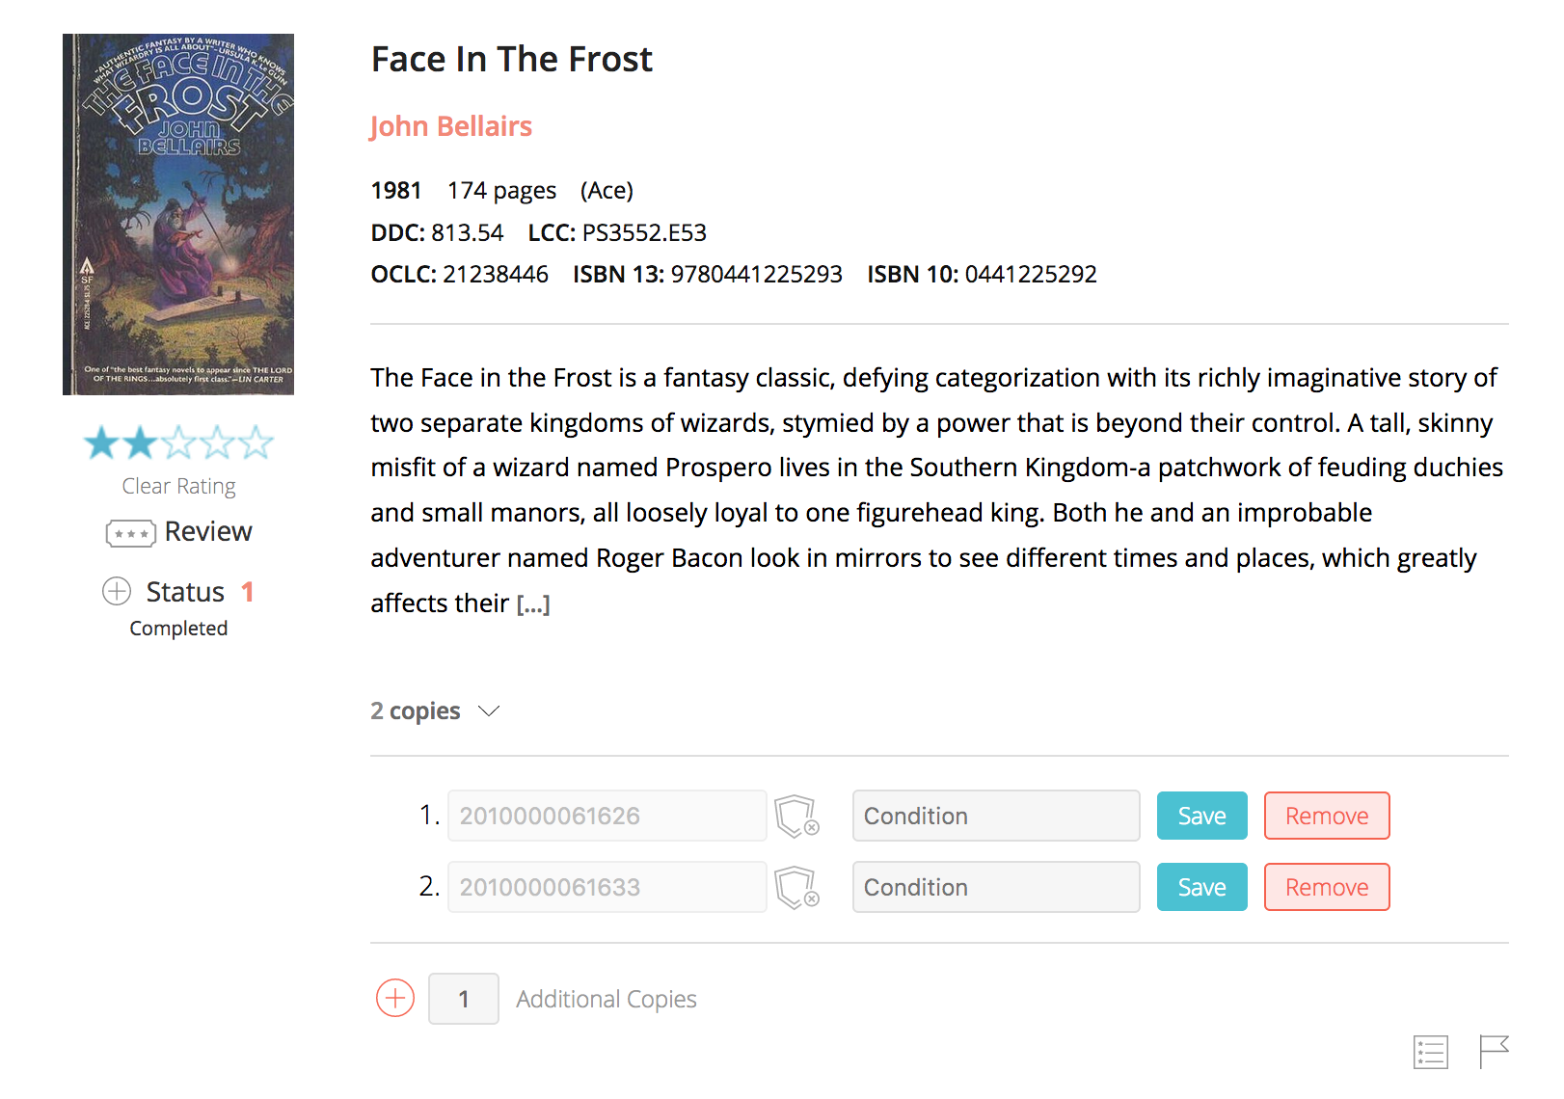This screenshot has height=1099, width=1564.
Task: Open the Condition field for copy 2
Action: (995, 888)
